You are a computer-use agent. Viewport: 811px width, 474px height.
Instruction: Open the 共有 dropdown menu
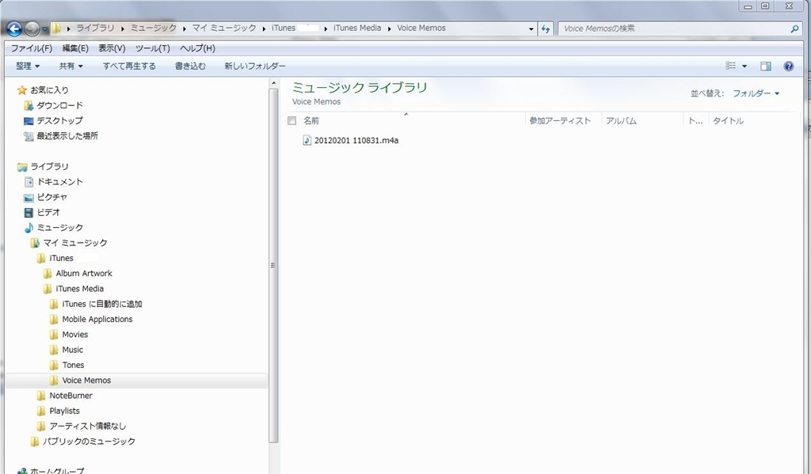coord(71,66)
